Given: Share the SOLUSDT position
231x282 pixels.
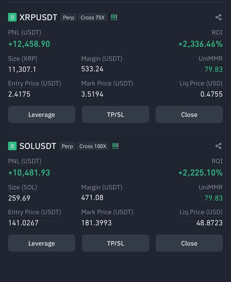Looking at the screenshot, I should [218, 146].
